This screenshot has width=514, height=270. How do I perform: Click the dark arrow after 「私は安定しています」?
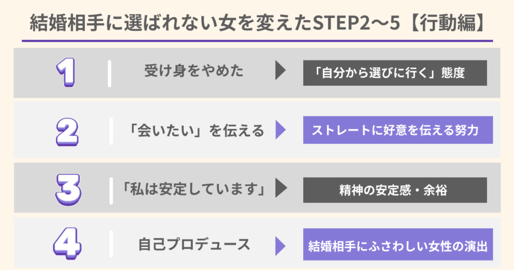tap(281, 189)
